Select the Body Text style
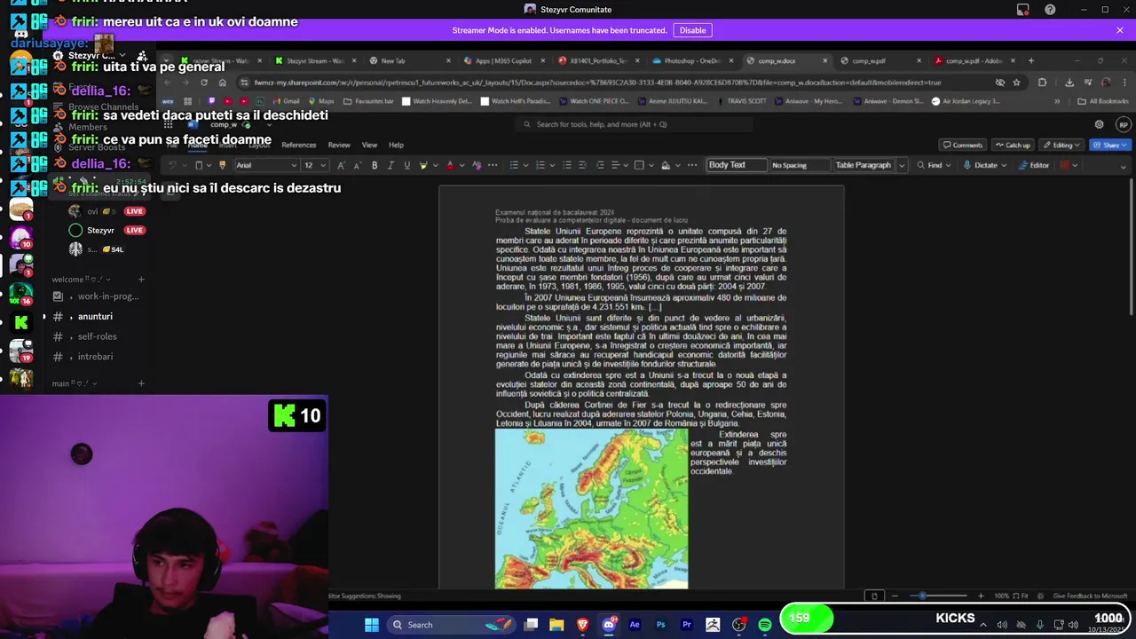 (x=736, y=165)
